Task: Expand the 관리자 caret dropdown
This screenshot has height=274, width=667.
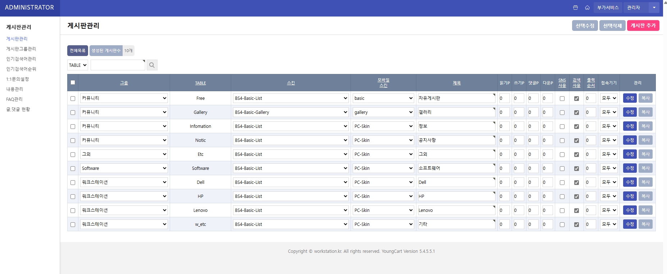Action: (654, 8)
